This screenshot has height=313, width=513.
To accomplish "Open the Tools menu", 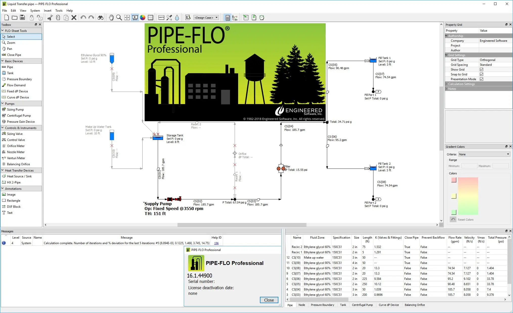I will [59, 11].
